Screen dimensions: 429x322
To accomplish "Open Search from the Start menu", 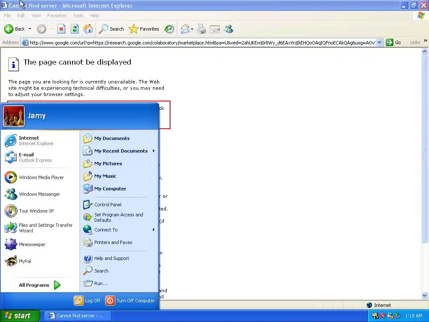I will [96, 271].
